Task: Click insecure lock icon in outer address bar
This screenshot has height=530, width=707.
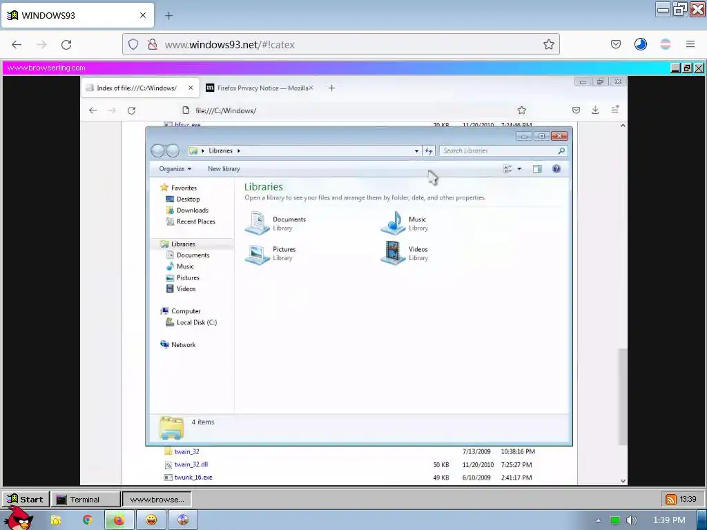Action: point(153,44)
